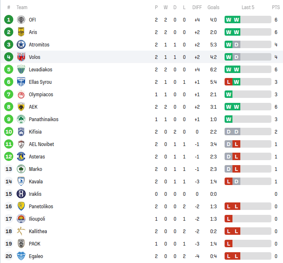Click the AEK eagle crest icon

point(21,107)
